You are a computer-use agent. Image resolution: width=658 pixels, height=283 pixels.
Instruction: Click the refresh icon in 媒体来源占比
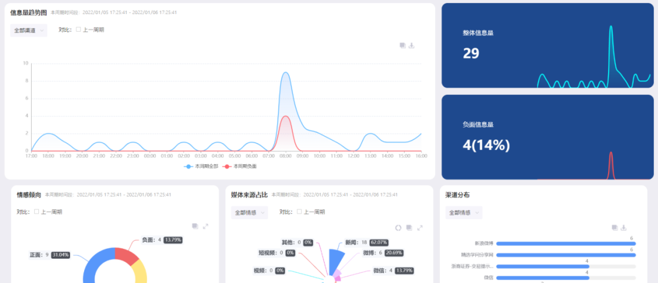(398, 228)
